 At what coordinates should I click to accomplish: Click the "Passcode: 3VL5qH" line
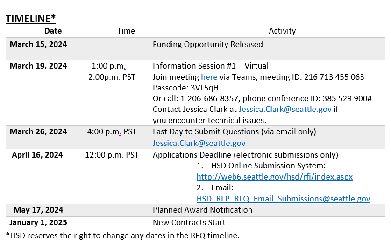click(185, 88)
